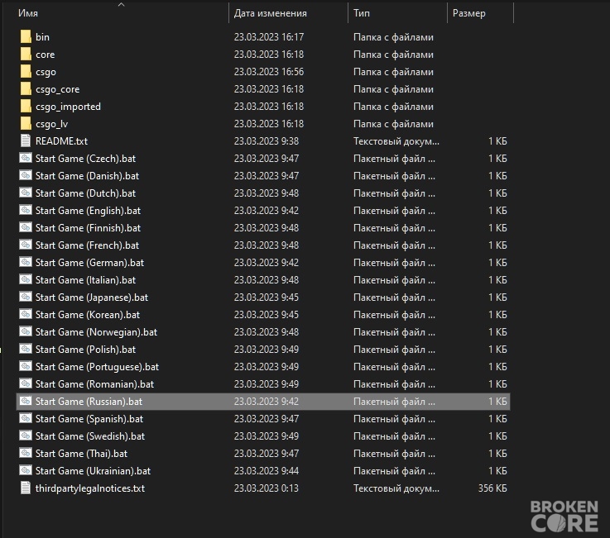This screenshot has width=610, height=538.
Task: Sort by the Тип column header
Action: 362,13
